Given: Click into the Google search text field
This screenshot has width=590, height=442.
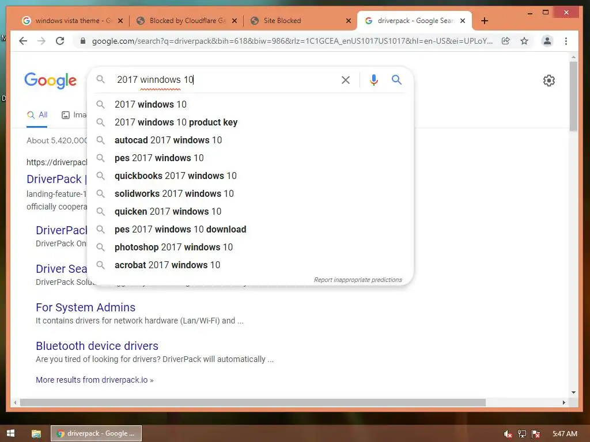Looking at the screenshot, I should 226,79.
